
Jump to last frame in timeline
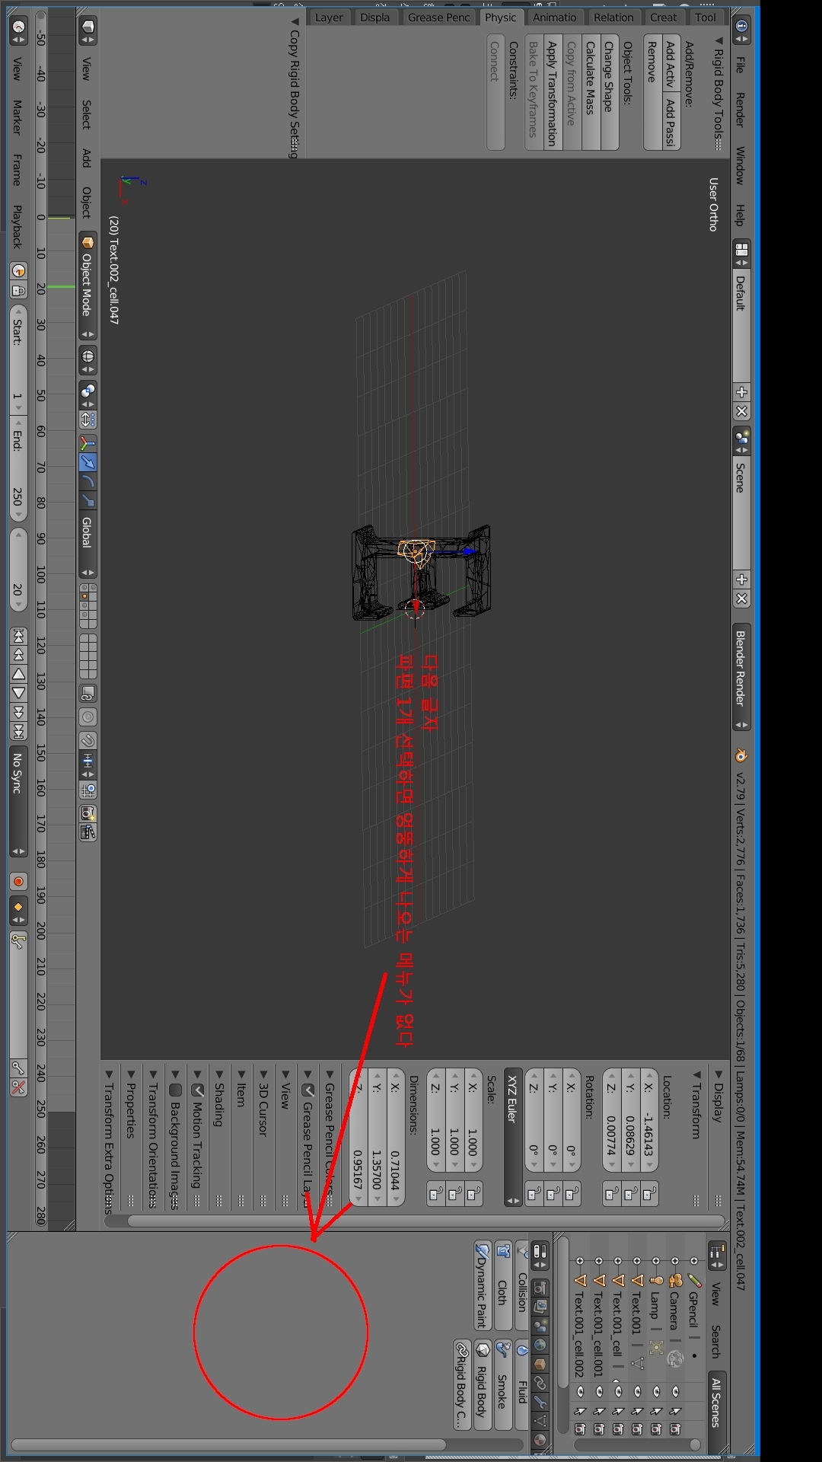(19, 731)
